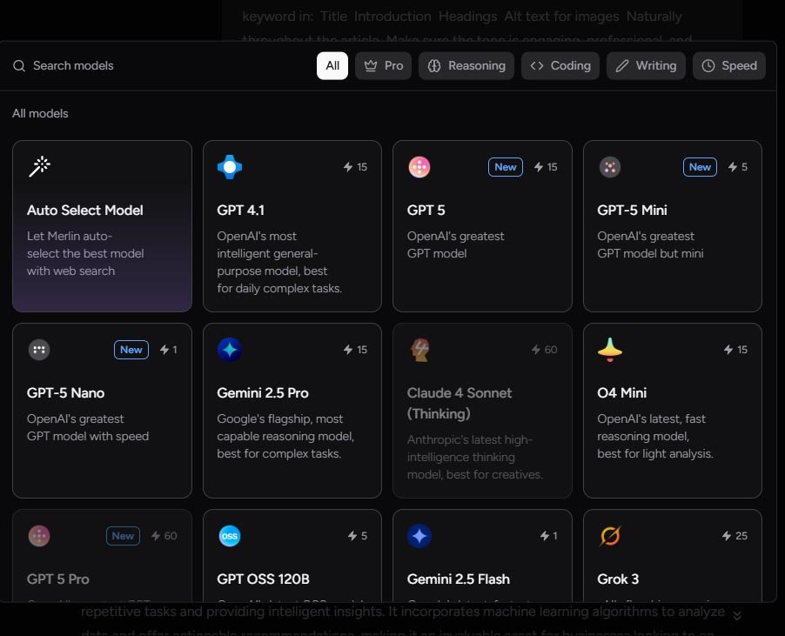Show only Coding models
This screenshot has height=636, width=785.
tap(560, 66)
